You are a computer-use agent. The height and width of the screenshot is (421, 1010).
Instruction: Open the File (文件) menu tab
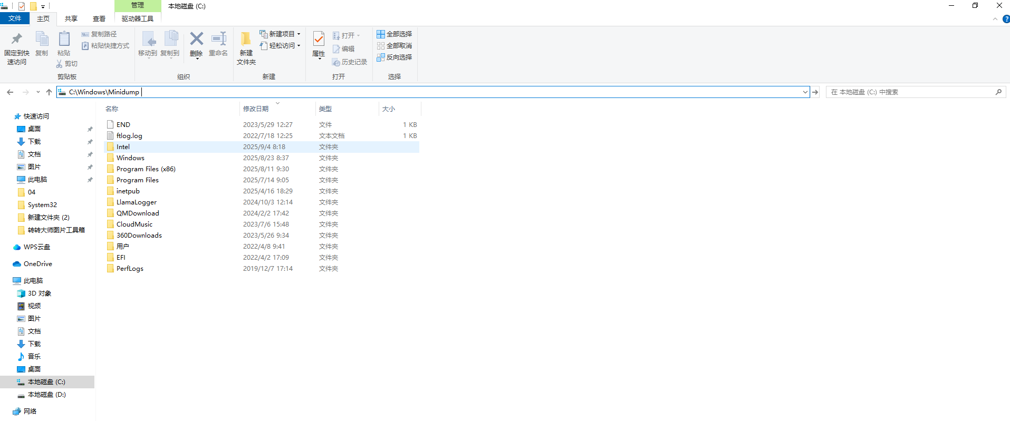pos(15,19)
